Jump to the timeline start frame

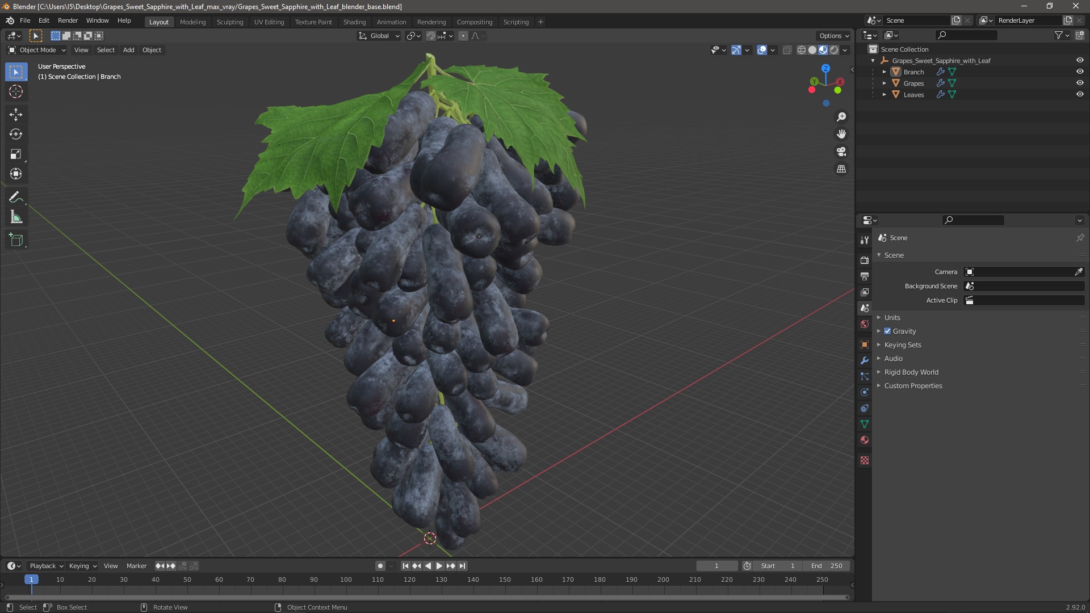pyautogui.click(x=405, y=566)
